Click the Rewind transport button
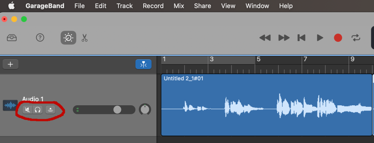Screen dimensions: 374x143 [265, 38]
